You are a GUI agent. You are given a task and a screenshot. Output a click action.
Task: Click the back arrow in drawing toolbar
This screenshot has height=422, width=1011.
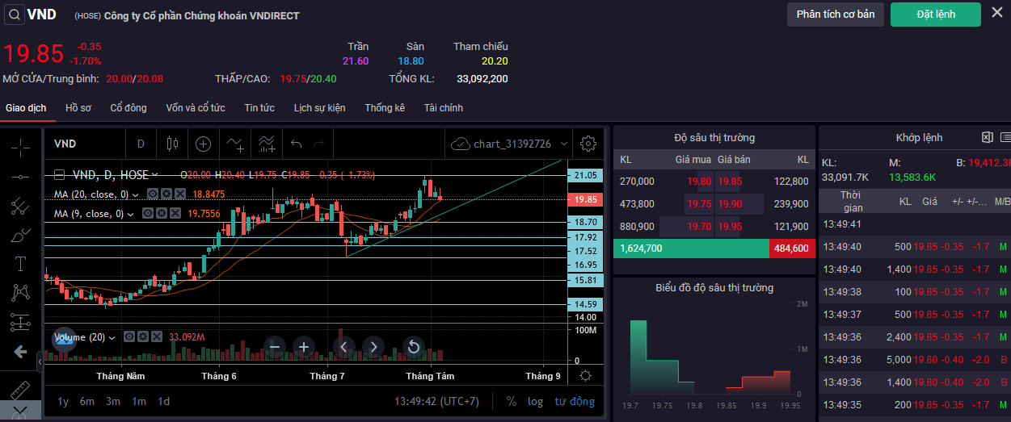pos(20,352)
